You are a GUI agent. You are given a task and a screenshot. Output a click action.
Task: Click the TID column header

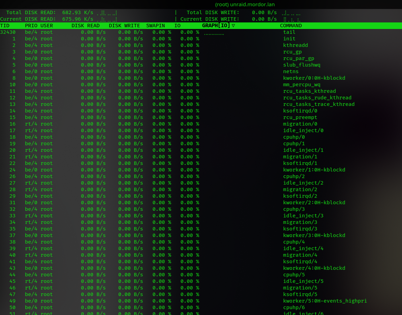coord(4,26)
